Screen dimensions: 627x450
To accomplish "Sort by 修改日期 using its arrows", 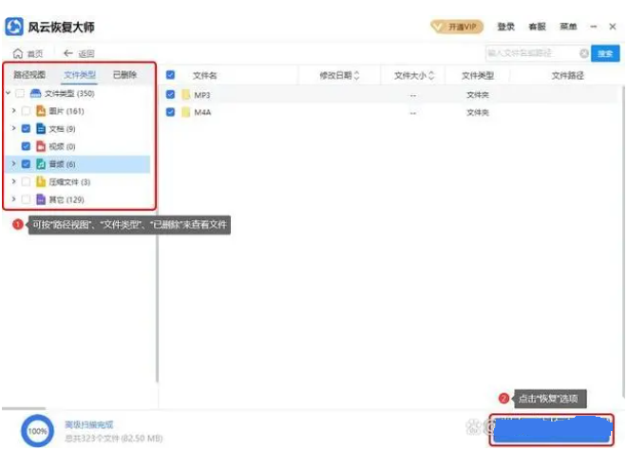I will tap(356, 75).
